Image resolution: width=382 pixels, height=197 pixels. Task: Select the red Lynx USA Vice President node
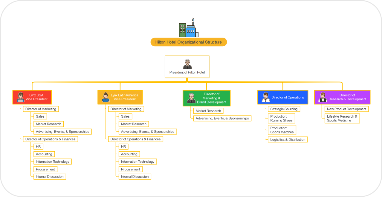point(32,97)
